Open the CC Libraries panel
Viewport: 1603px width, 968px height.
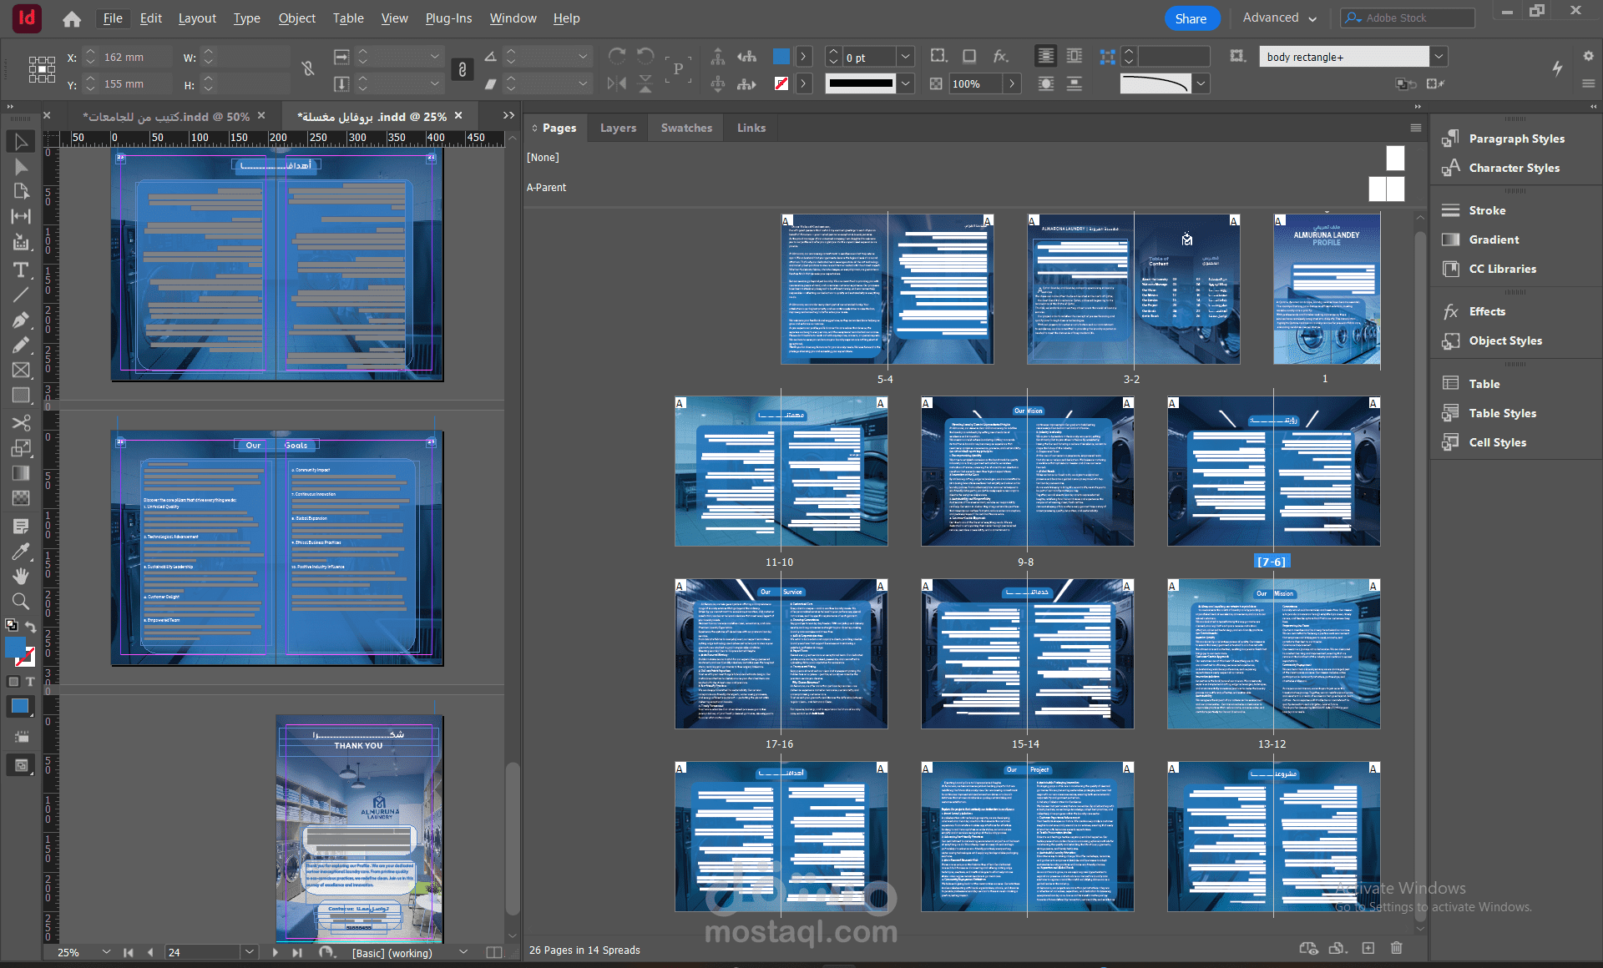pyautogui.click(x=1503, y=269)
